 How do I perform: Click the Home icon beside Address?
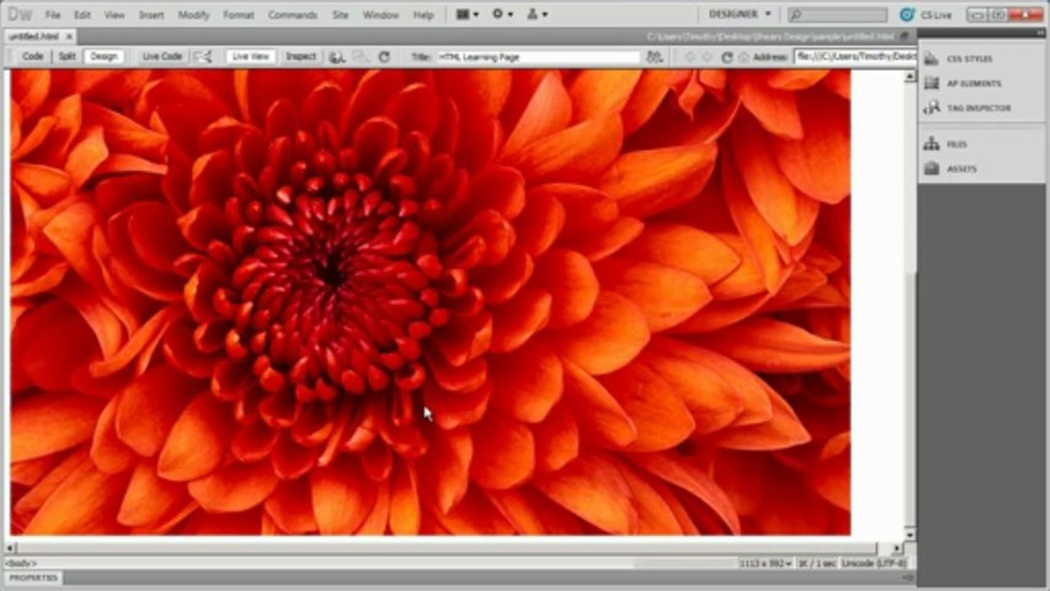pyautogui.click(x=744, y=57)
